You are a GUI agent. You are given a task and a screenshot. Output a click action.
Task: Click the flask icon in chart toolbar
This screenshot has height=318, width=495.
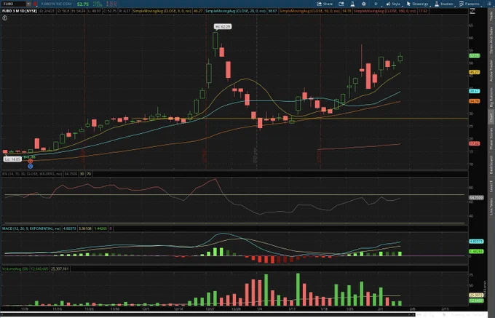(352, 4)
